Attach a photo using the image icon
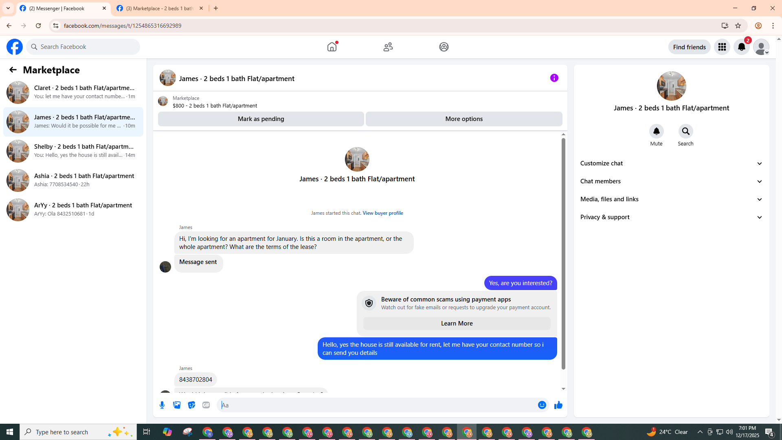782x440 pixels. coord(177,405)
